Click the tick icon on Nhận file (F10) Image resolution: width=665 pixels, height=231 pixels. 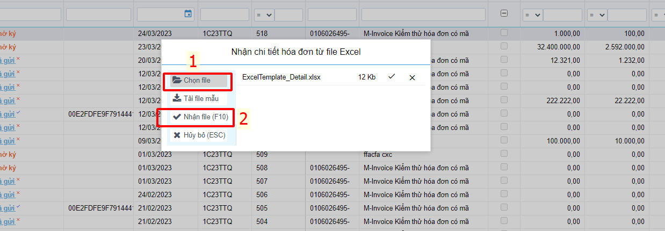(x=177, y=117)
